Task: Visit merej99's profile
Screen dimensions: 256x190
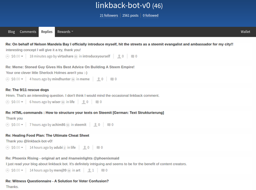Action: point(60,170)
